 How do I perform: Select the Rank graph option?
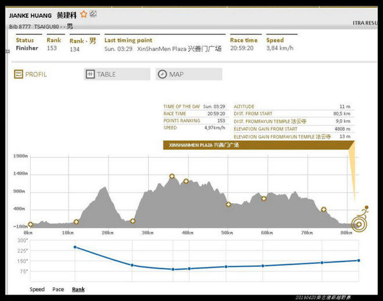click(x=78, y=289)
